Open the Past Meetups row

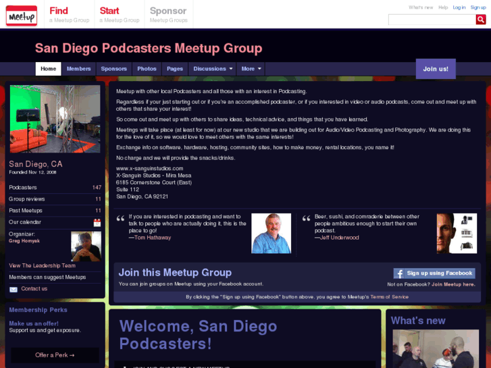55,211
